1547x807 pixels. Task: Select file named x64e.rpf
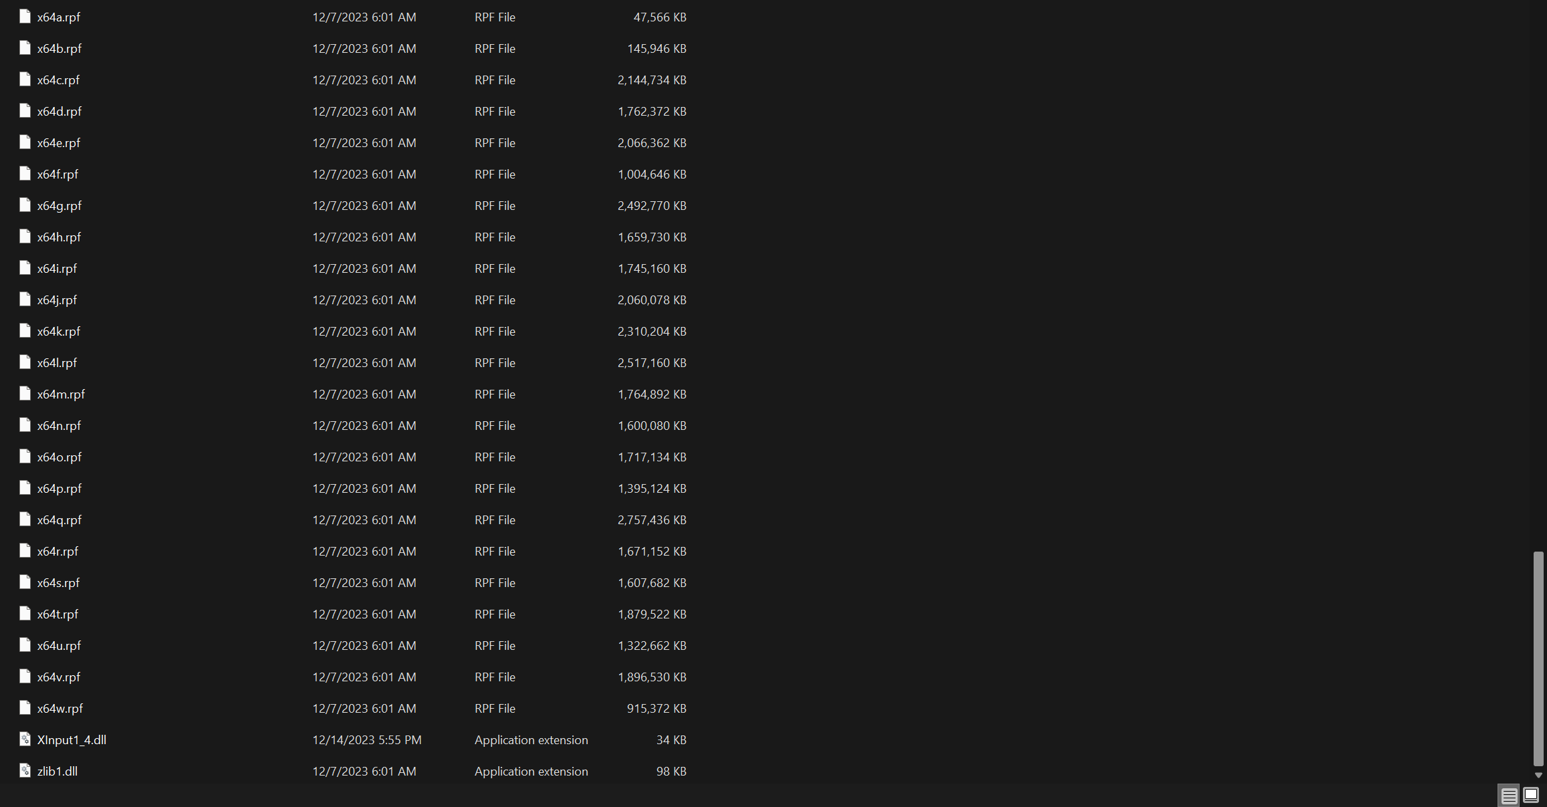point(59,143)
